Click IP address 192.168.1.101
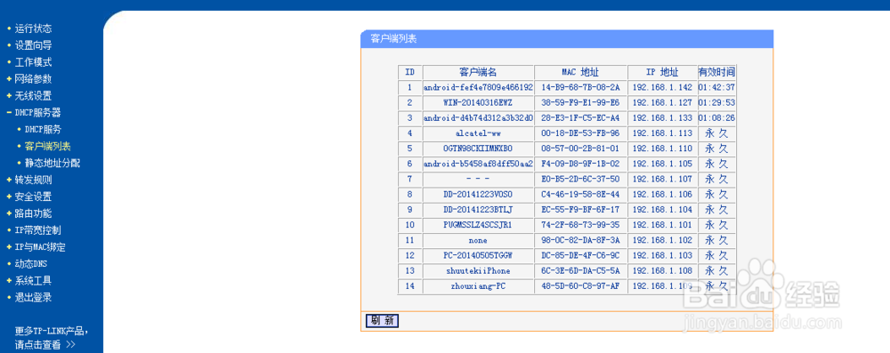Screen dimensions: 890x353 [662, 225]
